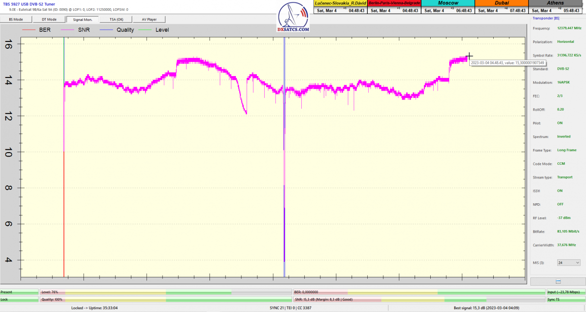Click the Sync TS status indicator
Viewport: 586px width, 312px height.
point(565,299)
